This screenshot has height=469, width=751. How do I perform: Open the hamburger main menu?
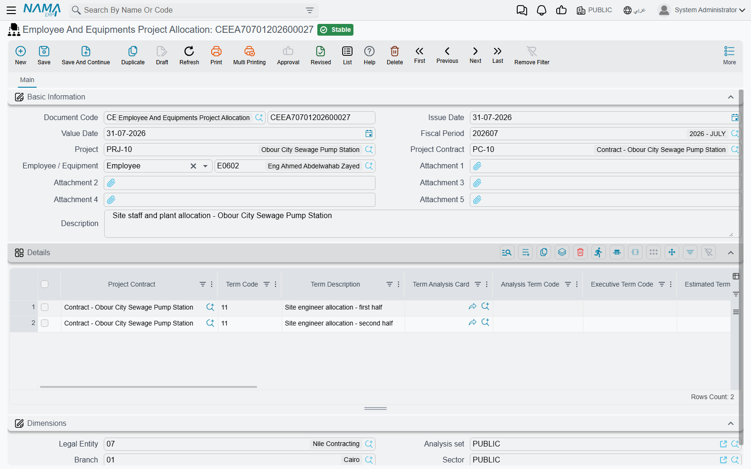click(x=11, y=10)
